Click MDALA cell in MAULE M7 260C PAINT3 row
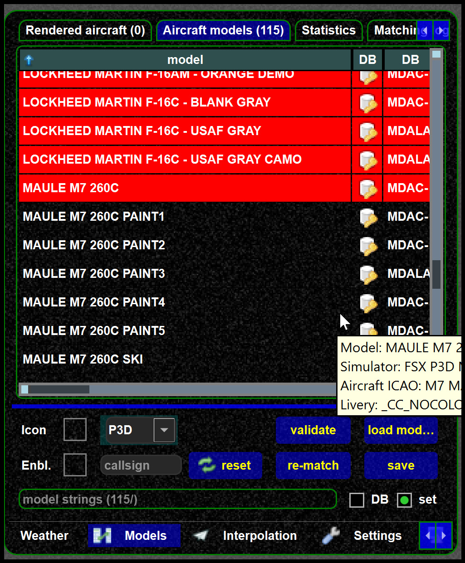 tap(407, 274)
